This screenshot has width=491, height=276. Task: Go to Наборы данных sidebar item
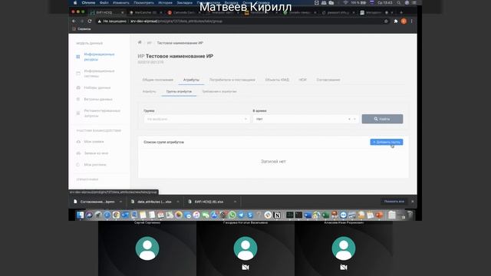[x=97, y=87]
